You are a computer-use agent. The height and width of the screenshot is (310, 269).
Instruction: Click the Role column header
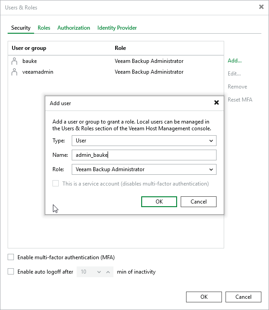pos(121,48)
